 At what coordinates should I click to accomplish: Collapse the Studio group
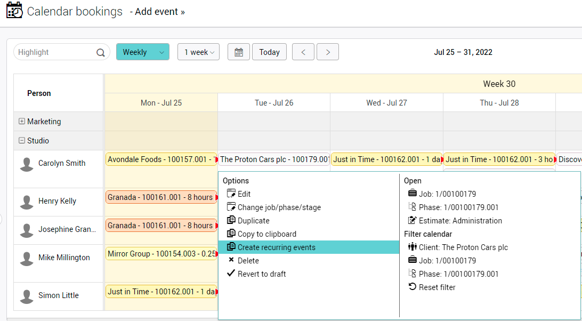[22, 141]
